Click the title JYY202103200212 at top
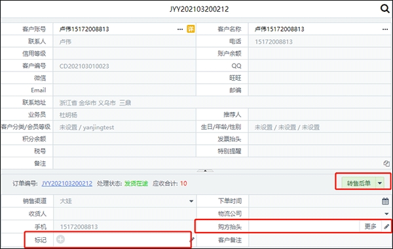 pyautogui.click(x=199, y=9)
